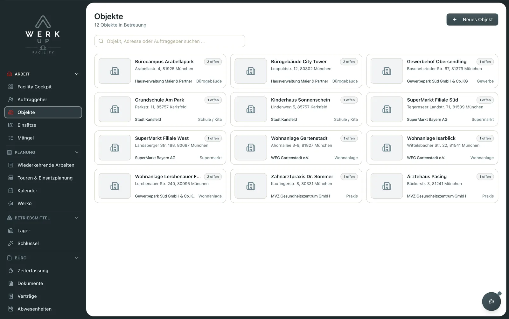Open Einsätze in the sidebar
509x319 pixels.
pos(43,125)
